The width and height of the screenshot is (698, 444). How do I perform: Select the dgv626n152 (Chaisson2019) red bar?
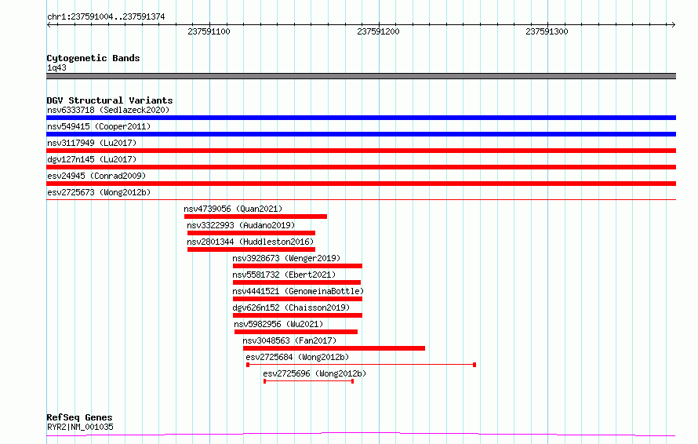[x=297, y=315]
